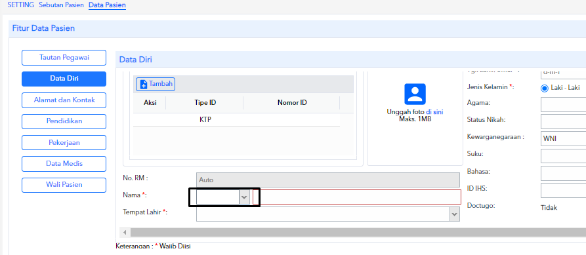Select the Laki - Laki radio button
The width and height of the screenshot is (586, 255).
tap(545, 88)
